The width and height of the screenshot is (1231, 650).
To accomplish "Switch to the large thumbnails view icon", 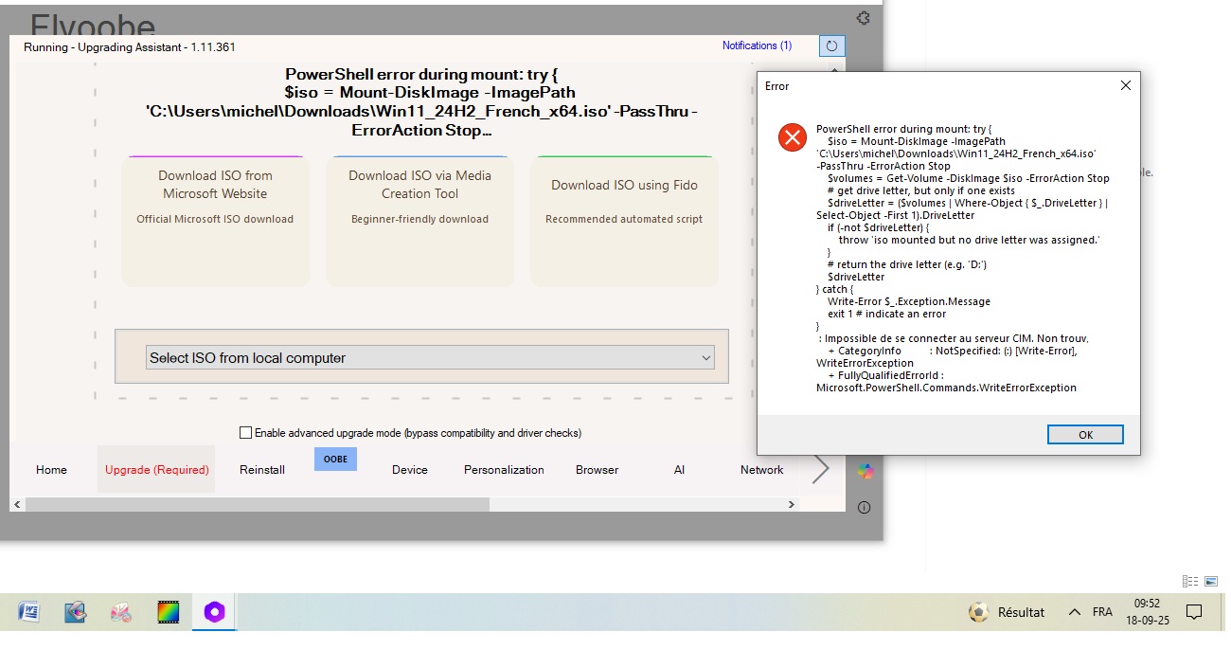I will (x=1211, y=581).
